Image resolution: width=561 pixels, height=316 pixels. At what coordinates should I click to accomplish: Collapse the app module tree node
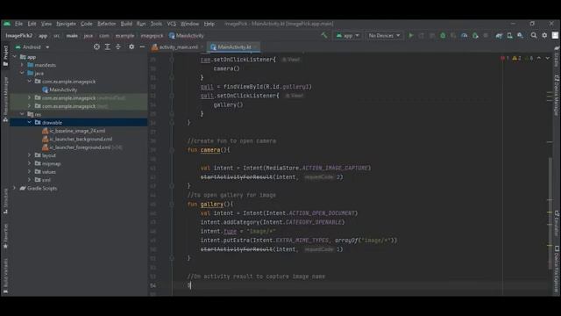click(15, 57)
